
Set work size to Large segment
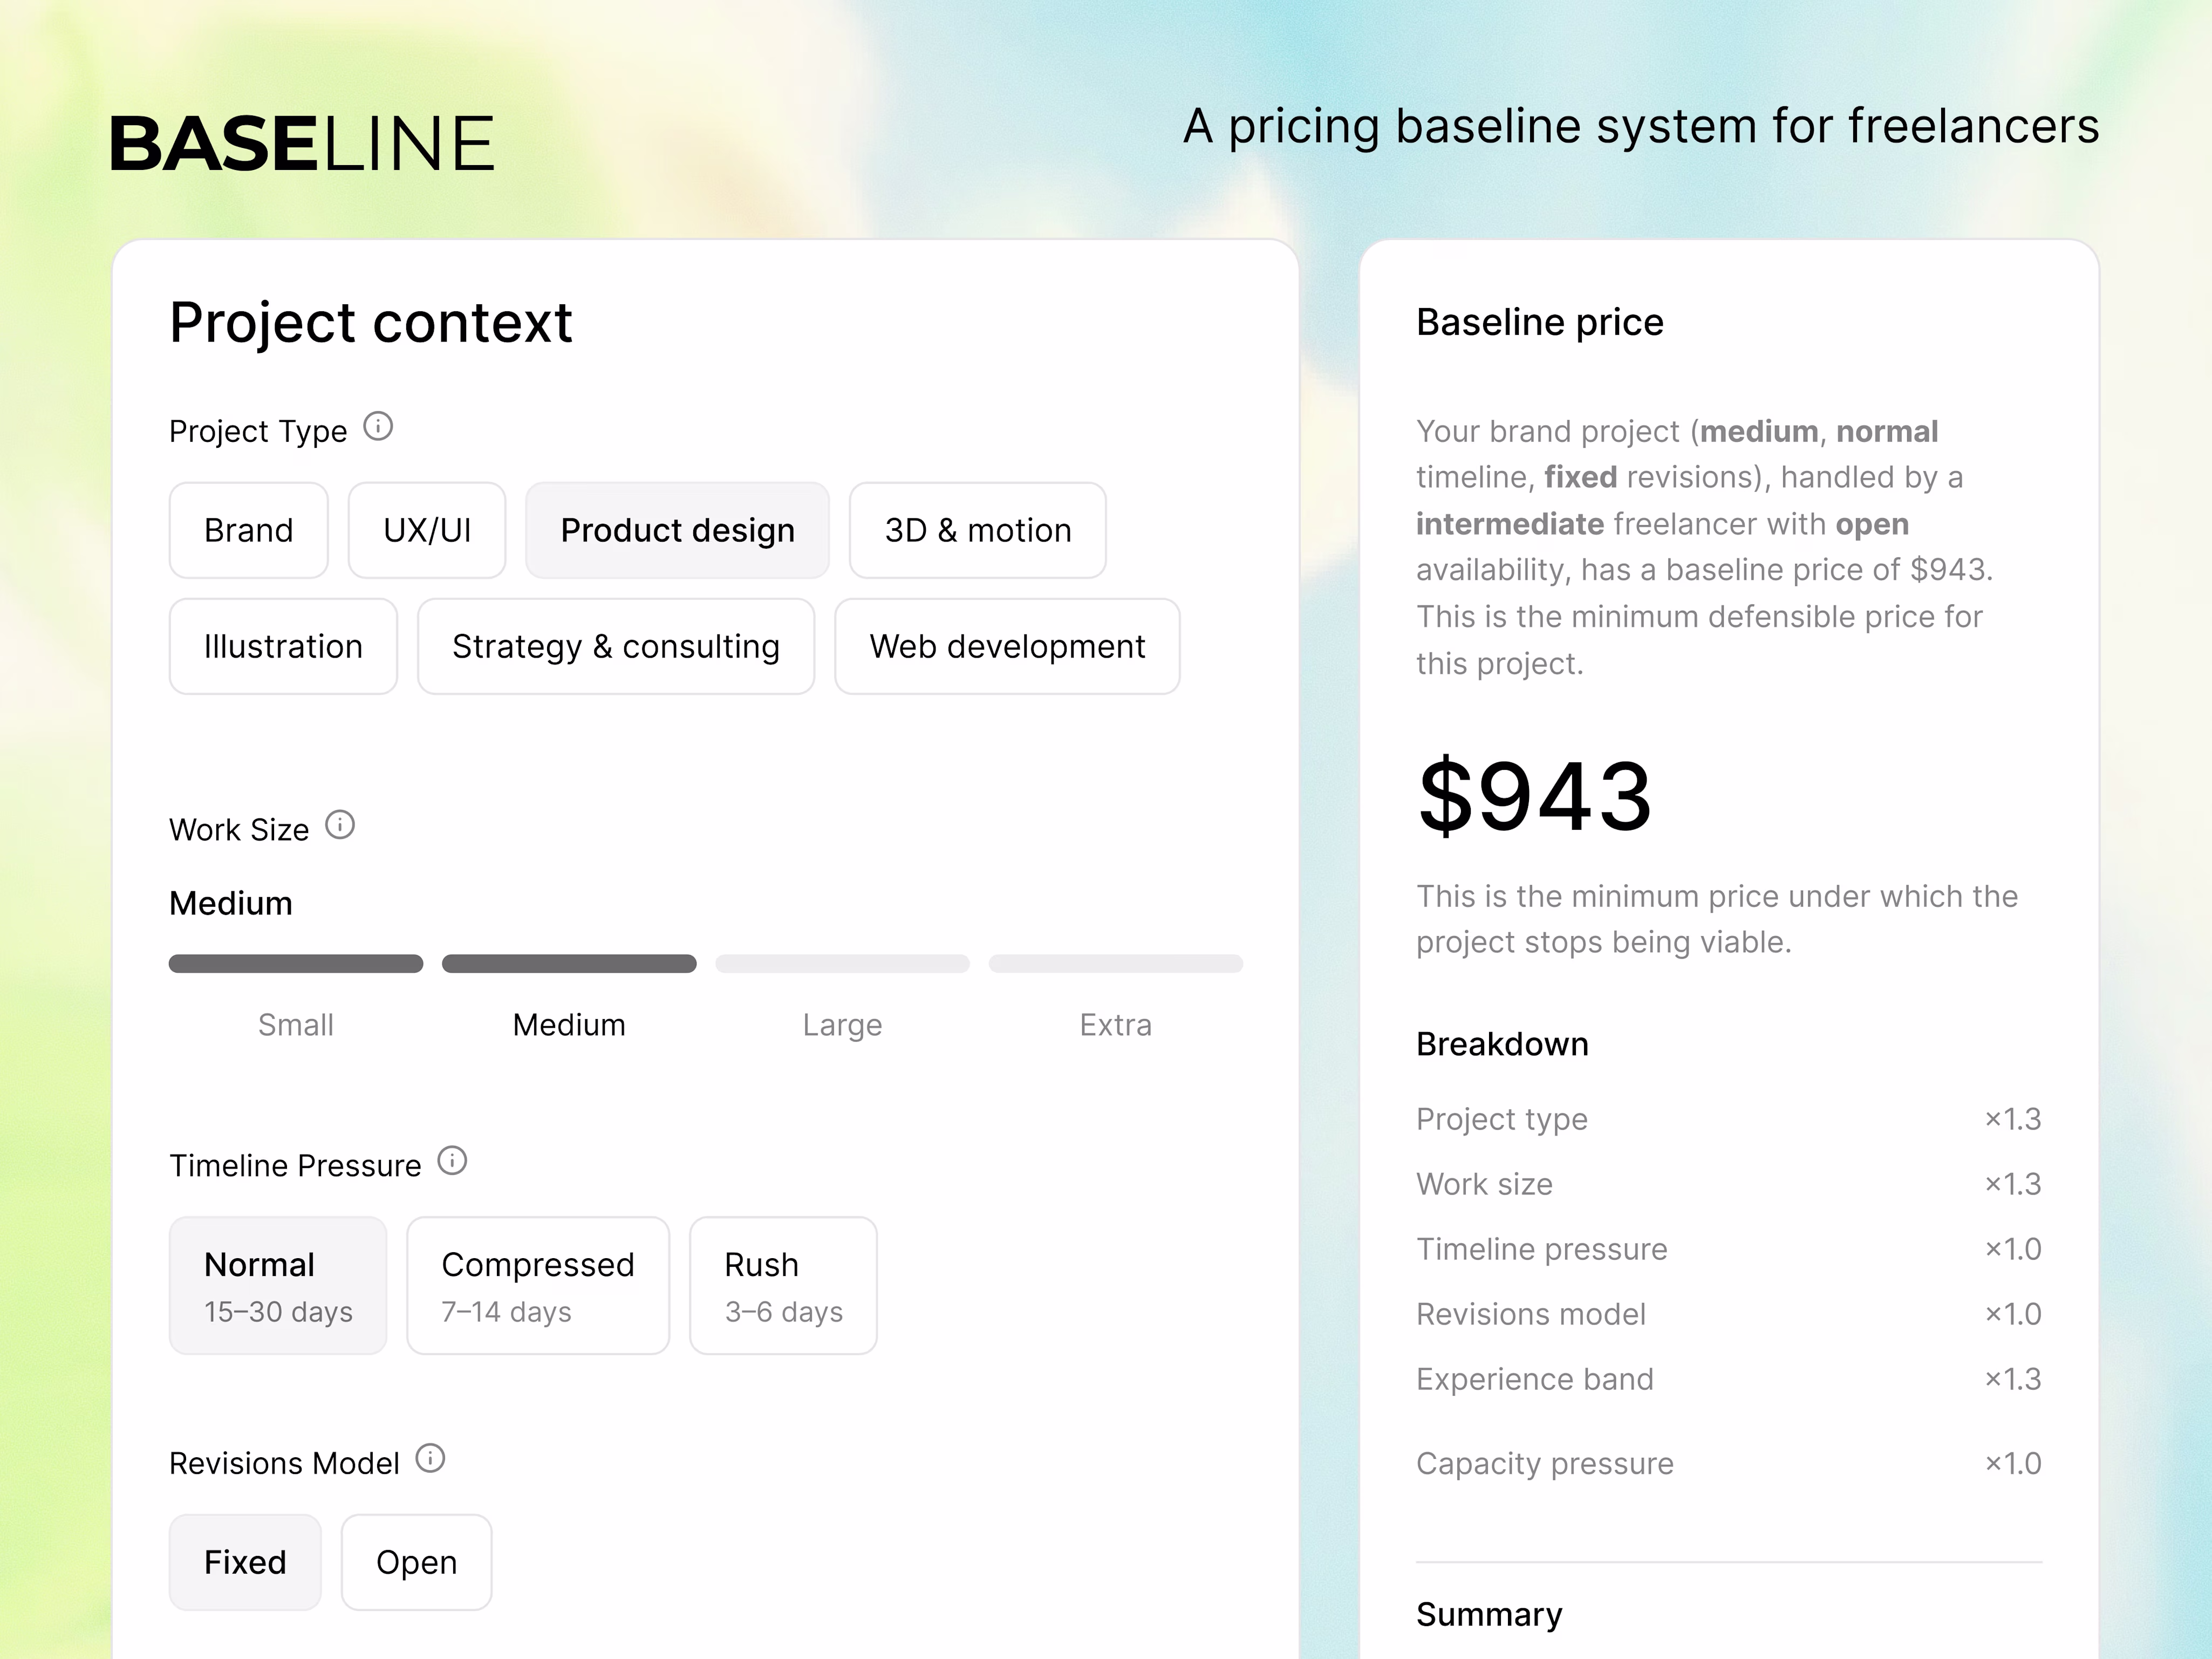coord(842,964)
